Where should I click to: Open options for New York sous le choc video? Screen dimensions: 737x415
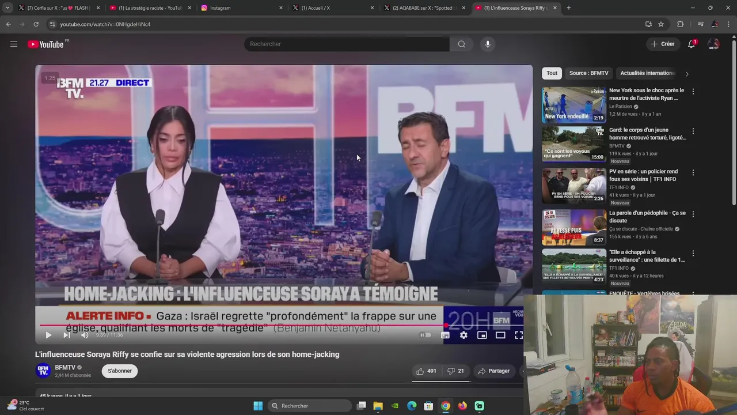693,92
